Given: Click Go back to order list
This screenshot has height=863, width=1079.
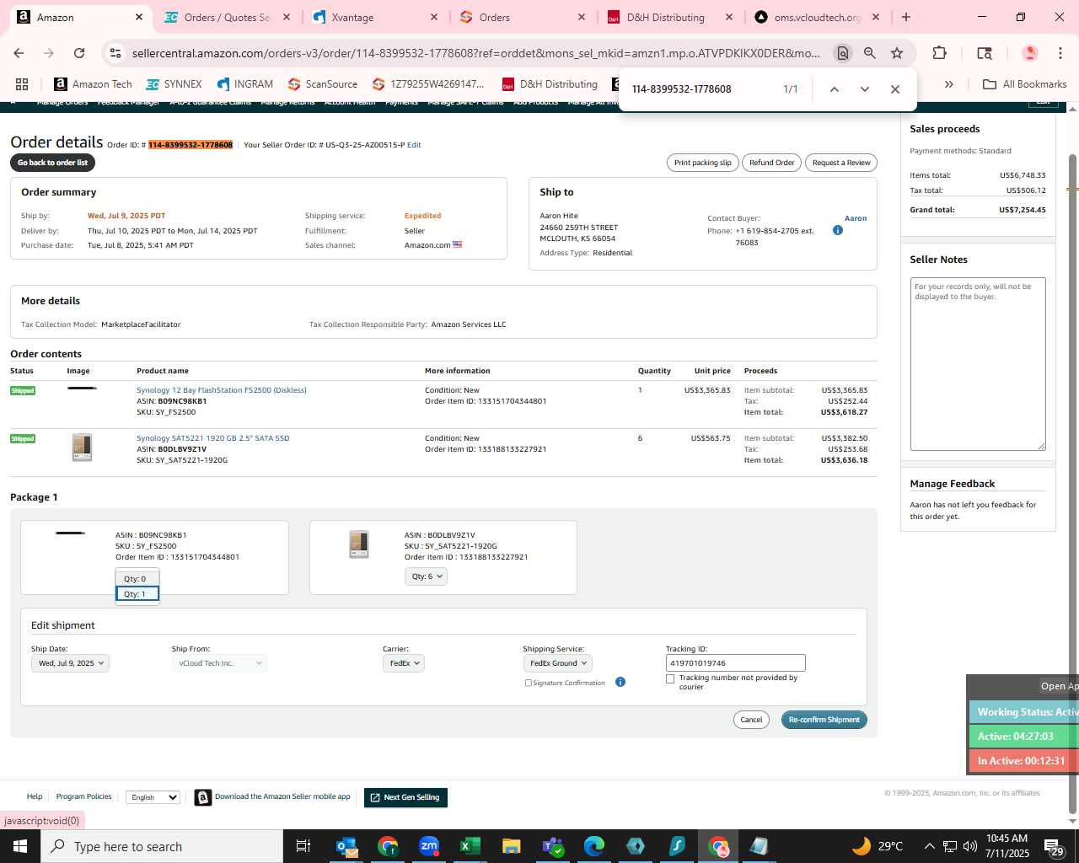Looking at the screenshot, I should [52, 163].
